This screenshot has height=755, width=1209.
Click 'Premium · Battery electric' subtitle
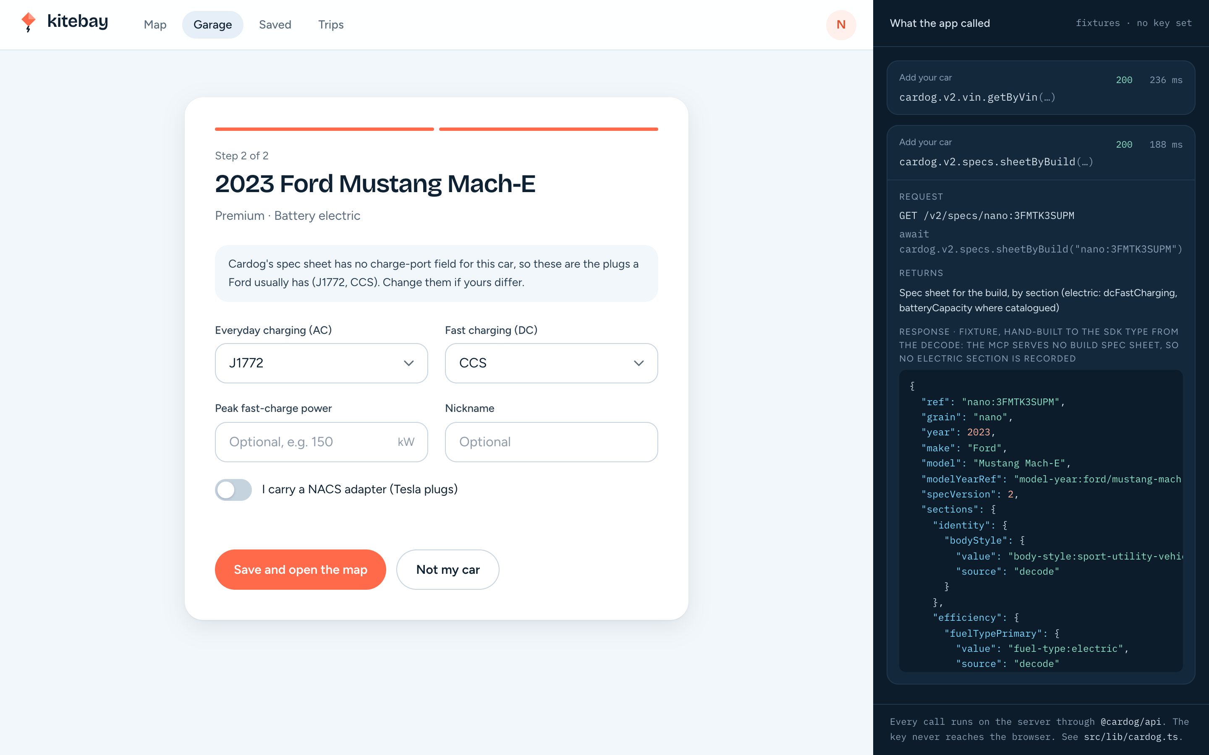287,216
